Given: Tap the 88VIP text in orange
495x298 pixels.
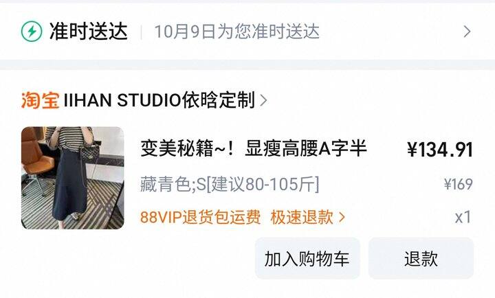Looking at the screenshot, I should point(161,217).
